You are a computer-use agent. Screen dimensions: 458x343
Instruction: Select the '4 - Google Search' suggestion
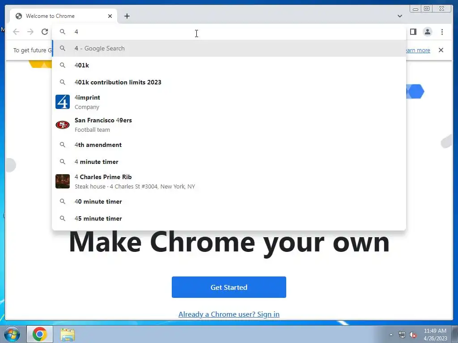[229, 48]
